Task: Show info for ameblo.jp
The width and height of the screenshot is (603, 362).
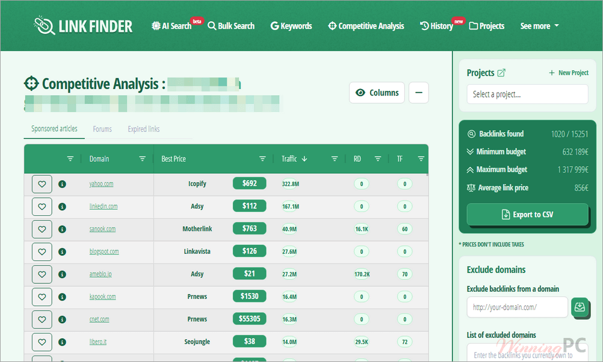Action: [x=62, y=274]
